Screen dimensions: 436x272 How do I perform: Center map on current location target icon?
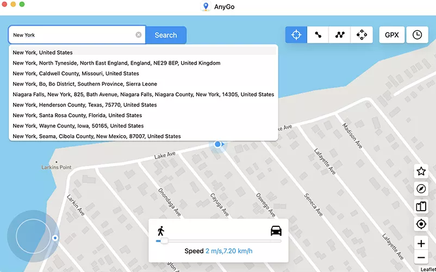point(421,224)
